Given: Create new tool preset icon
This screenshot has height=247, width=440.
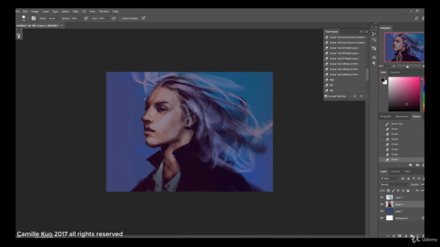Looking at the screenshot, I should [x=355, y=96].
